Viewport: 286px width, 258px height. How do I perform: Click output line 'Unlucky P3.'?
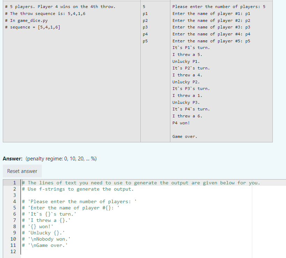pos(186,102)
